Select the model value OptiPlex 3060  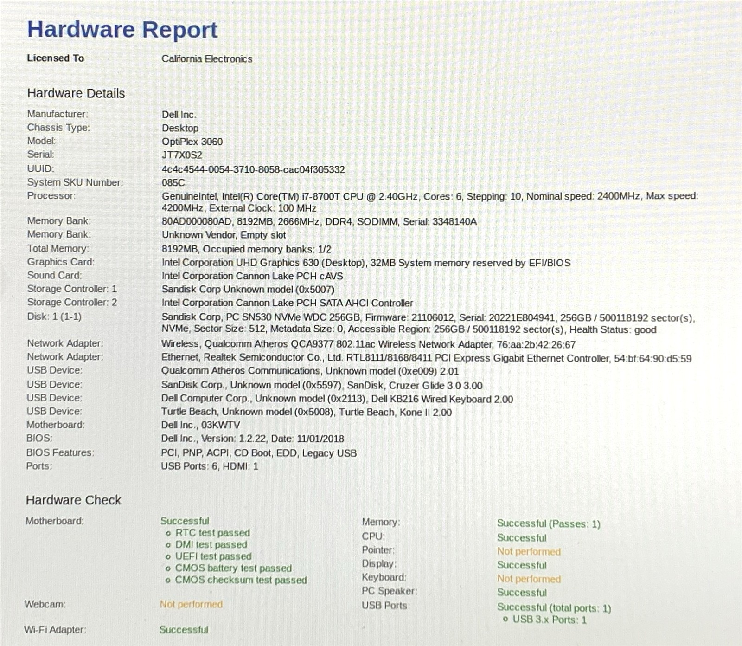(x=192, y=142)
